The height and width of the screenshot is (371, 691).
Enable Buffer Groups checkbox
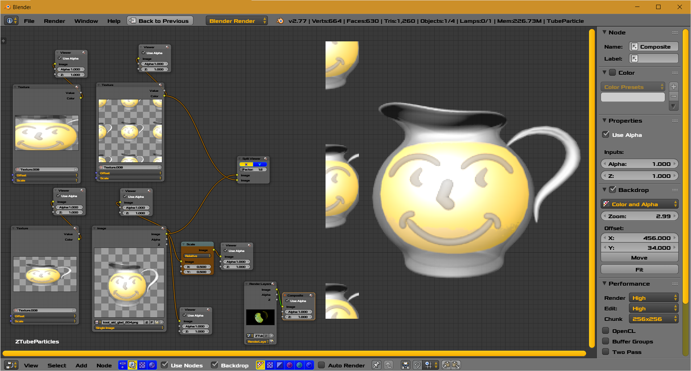(606, 341)
